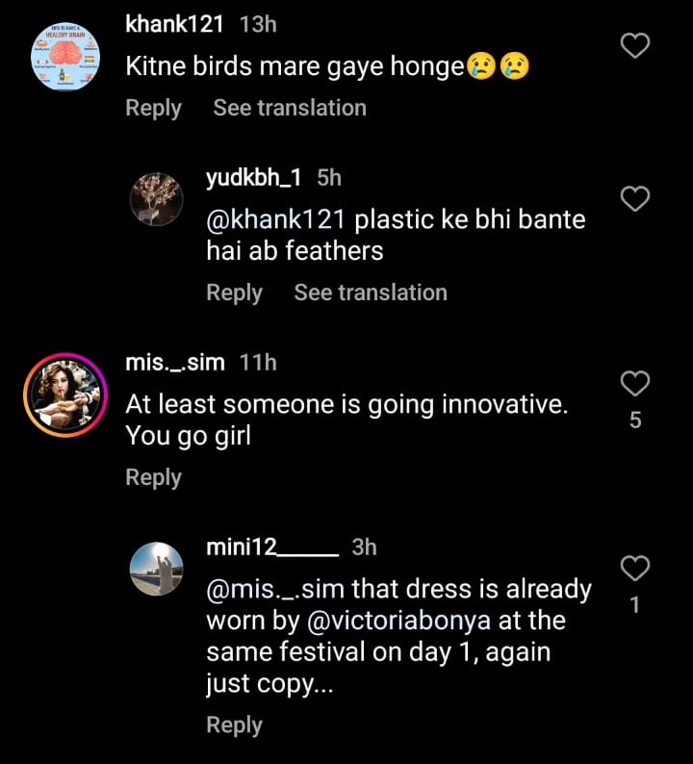Image resolution: width=693 pixels, height=764 pixels.
Task: Open the khank121 username link
Action: click(174, 24)
